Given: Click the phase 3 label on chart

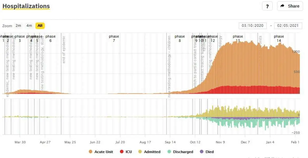Looking at the screenshot, I should 20,38.
